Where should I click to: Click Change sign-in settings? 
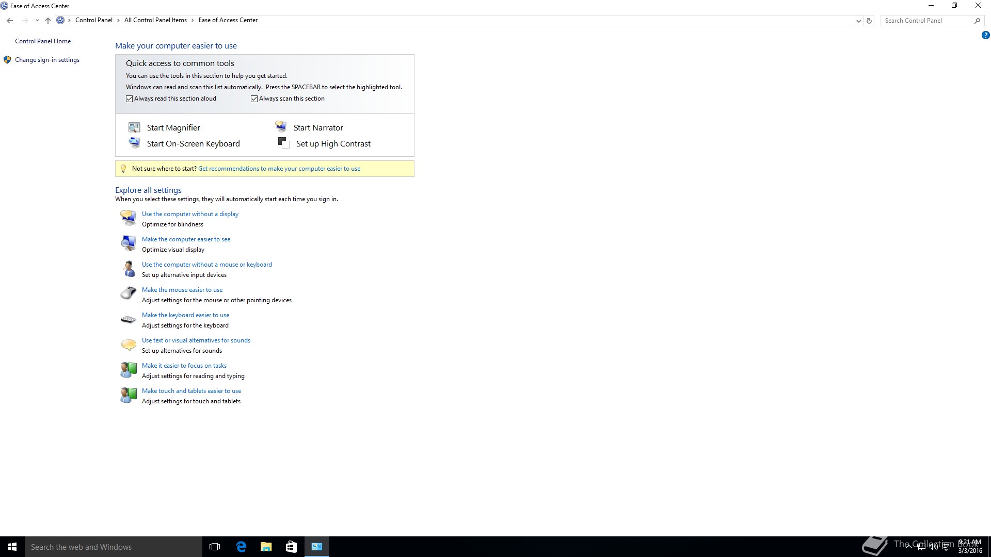47,60
